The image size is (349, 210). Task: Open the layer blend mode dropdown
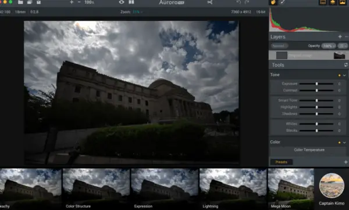click(x=280, y=46)
